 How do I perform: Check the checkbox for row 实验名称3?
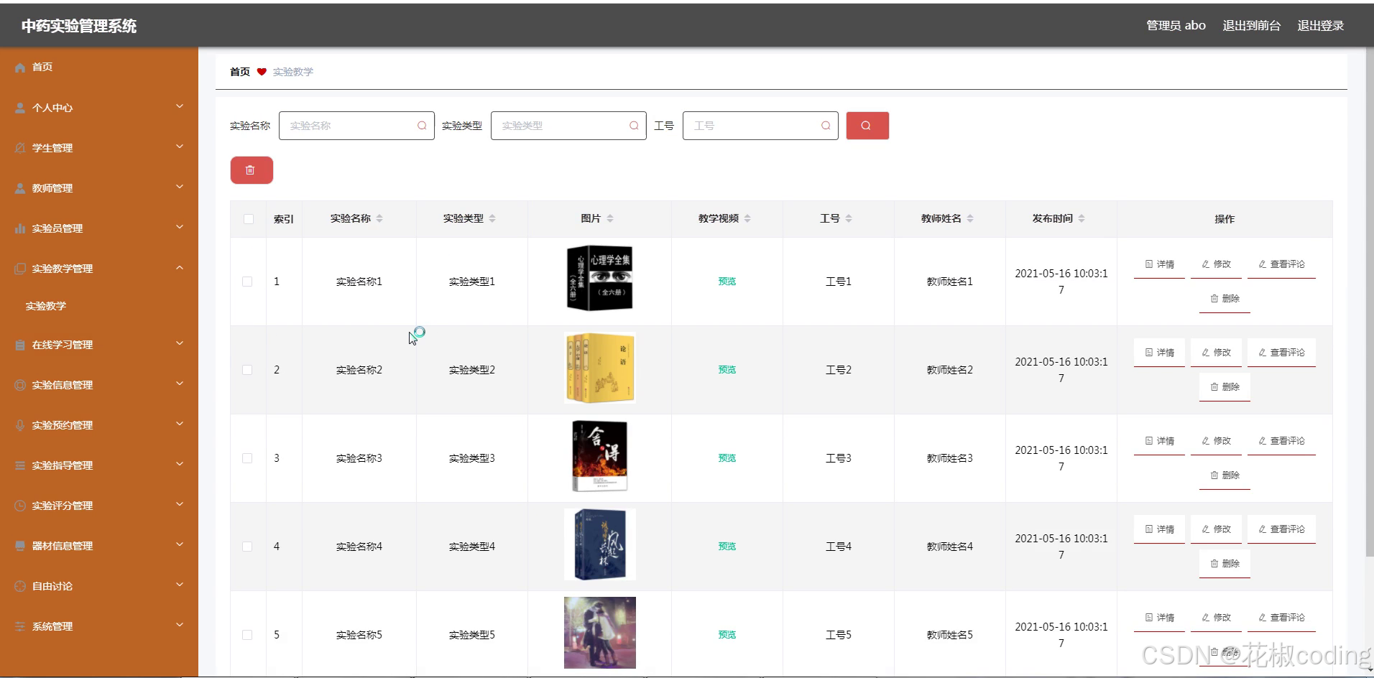pos(247,458)
